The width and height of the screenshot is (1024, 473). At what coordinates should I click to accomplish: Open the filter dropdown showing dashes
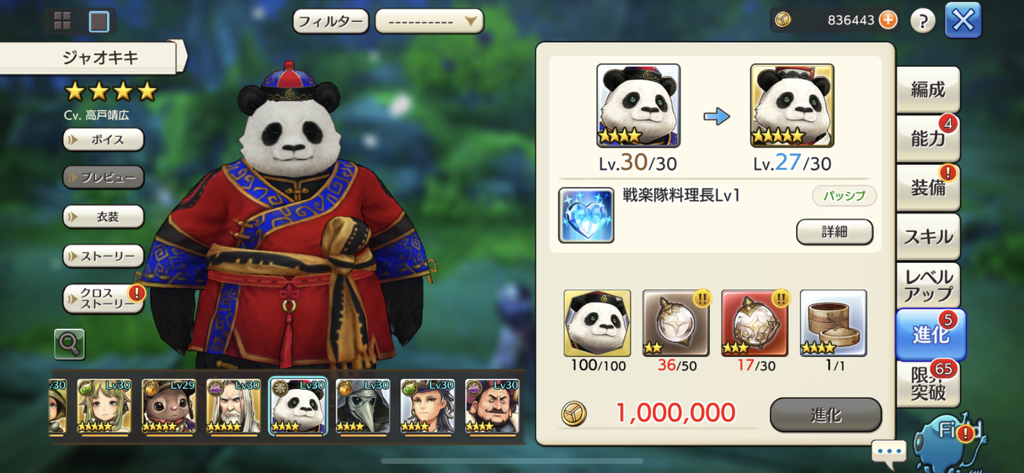[429, 21]
